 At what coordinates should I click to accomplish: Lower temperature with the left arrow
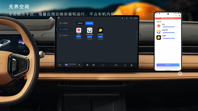(99, 65)
